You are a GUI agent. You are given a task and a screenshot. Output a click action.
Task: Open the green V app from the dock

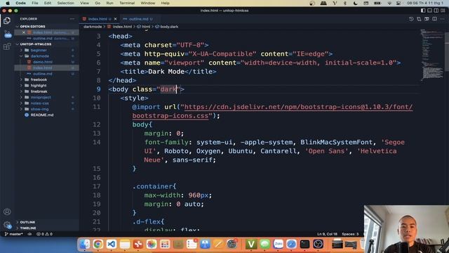(x=251, y=244)
